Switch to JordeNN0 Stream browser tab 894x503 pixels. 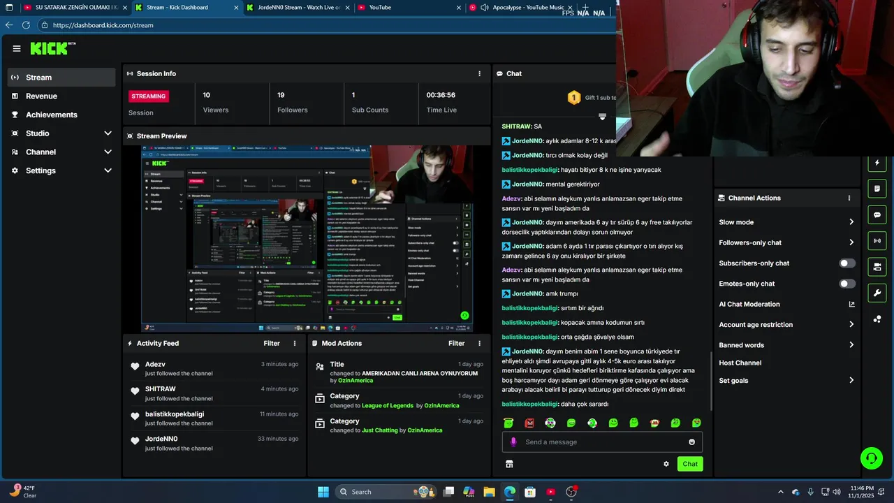pyautogui.click(x=298, y=8)
